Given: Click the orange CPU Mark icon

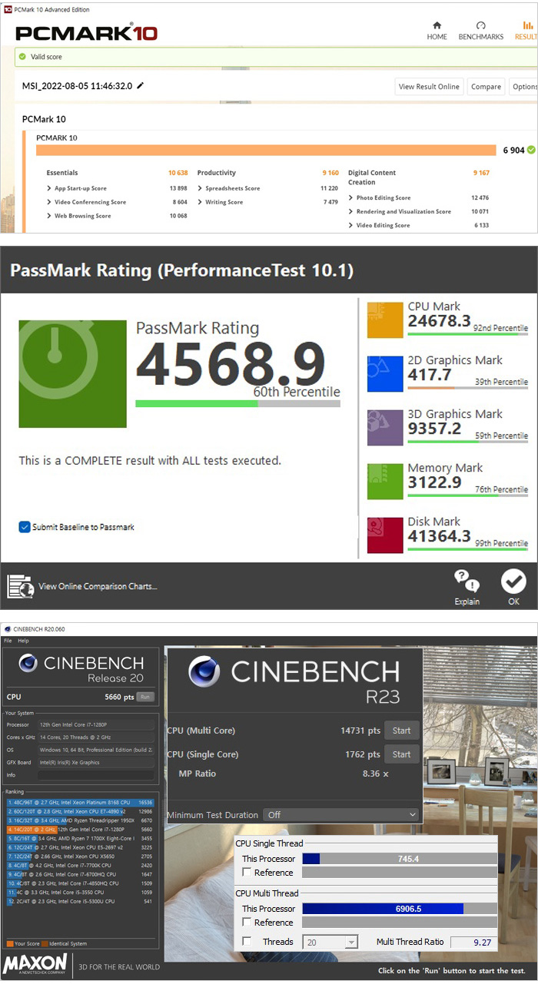Looking at the screenshot, I should [x=385, y=320].
